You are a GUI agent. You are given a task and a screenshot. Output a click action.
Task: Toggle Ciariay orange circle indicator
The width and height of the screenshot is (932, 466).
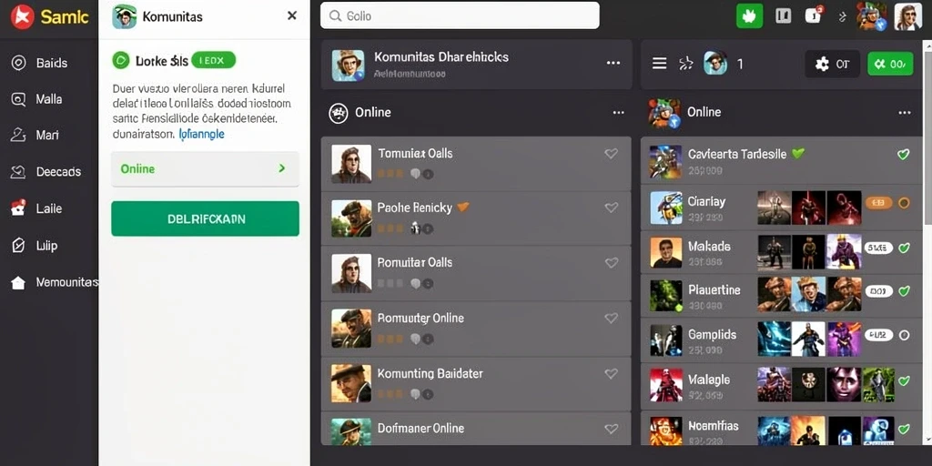point(904,203)
